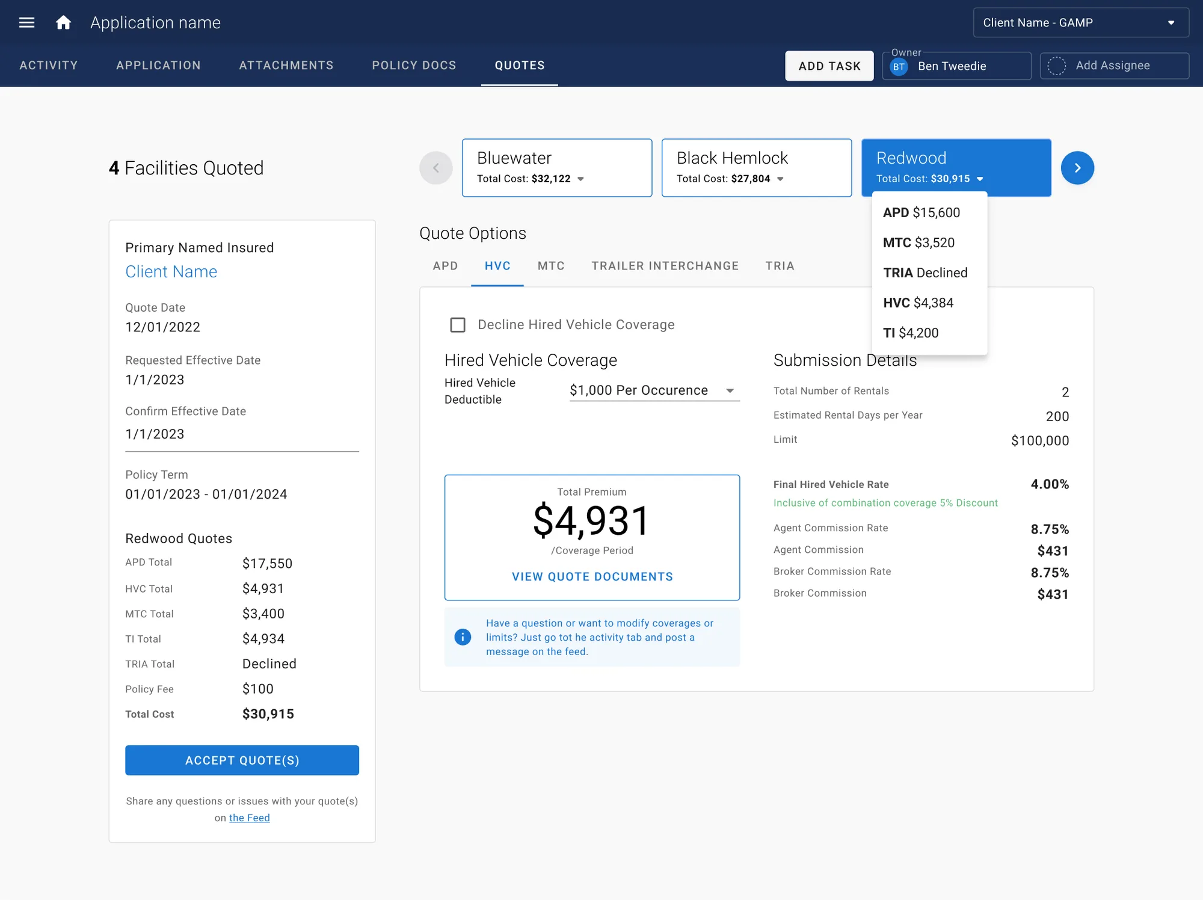
Task: Open the hamburger navigation menu
Action: click(x=26, y=23)
